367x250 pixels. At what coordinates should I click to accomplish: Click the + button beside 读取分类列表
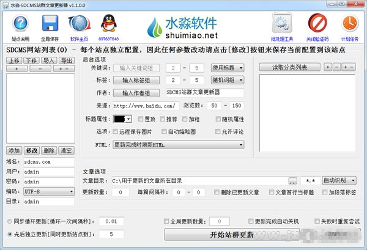[328, 67]
